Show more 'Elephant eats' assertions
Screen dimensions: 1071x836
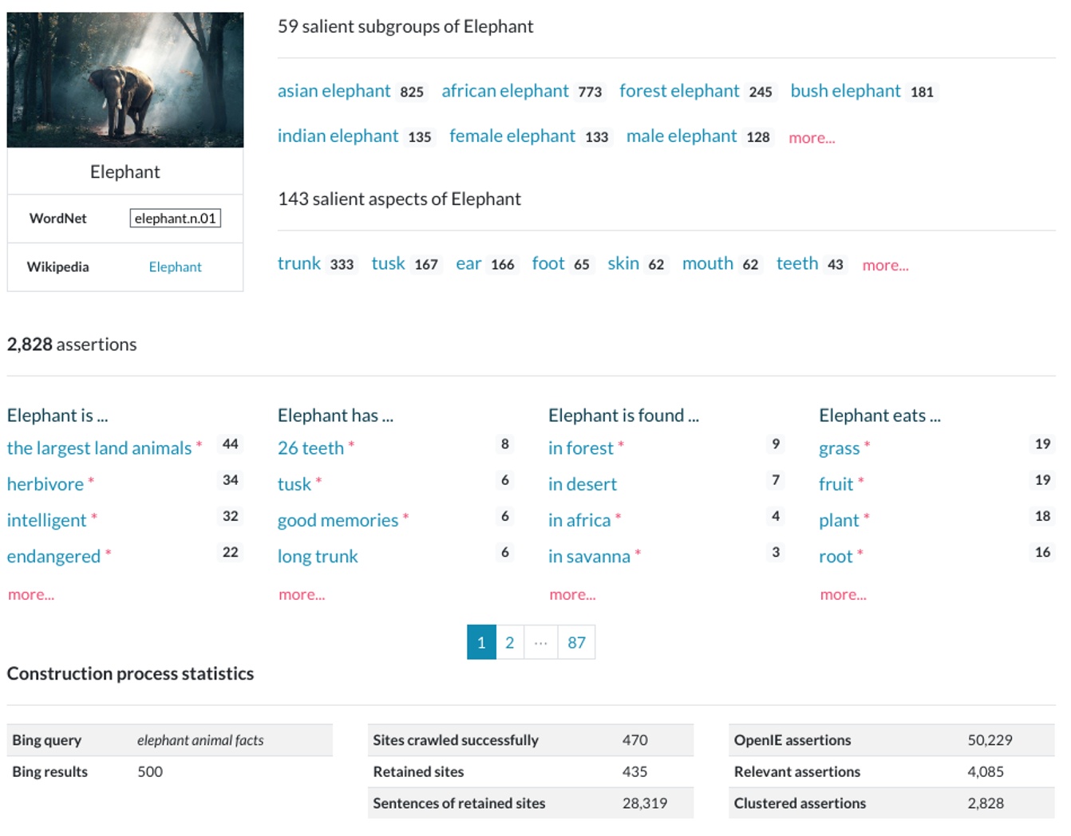(843, 595)
